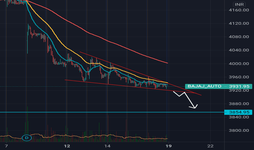
Task: Click the 4160.00 price axis label
Action: (239, 10)
